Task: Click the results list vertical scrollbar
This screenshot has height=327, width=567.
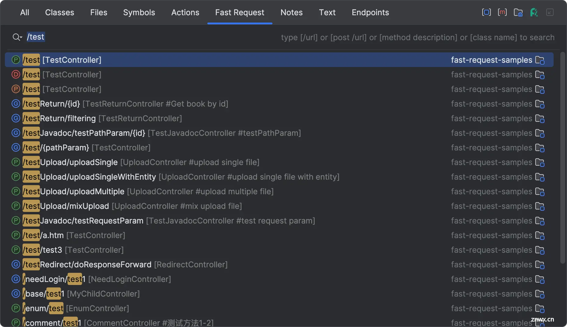Action: click(562, 158)
